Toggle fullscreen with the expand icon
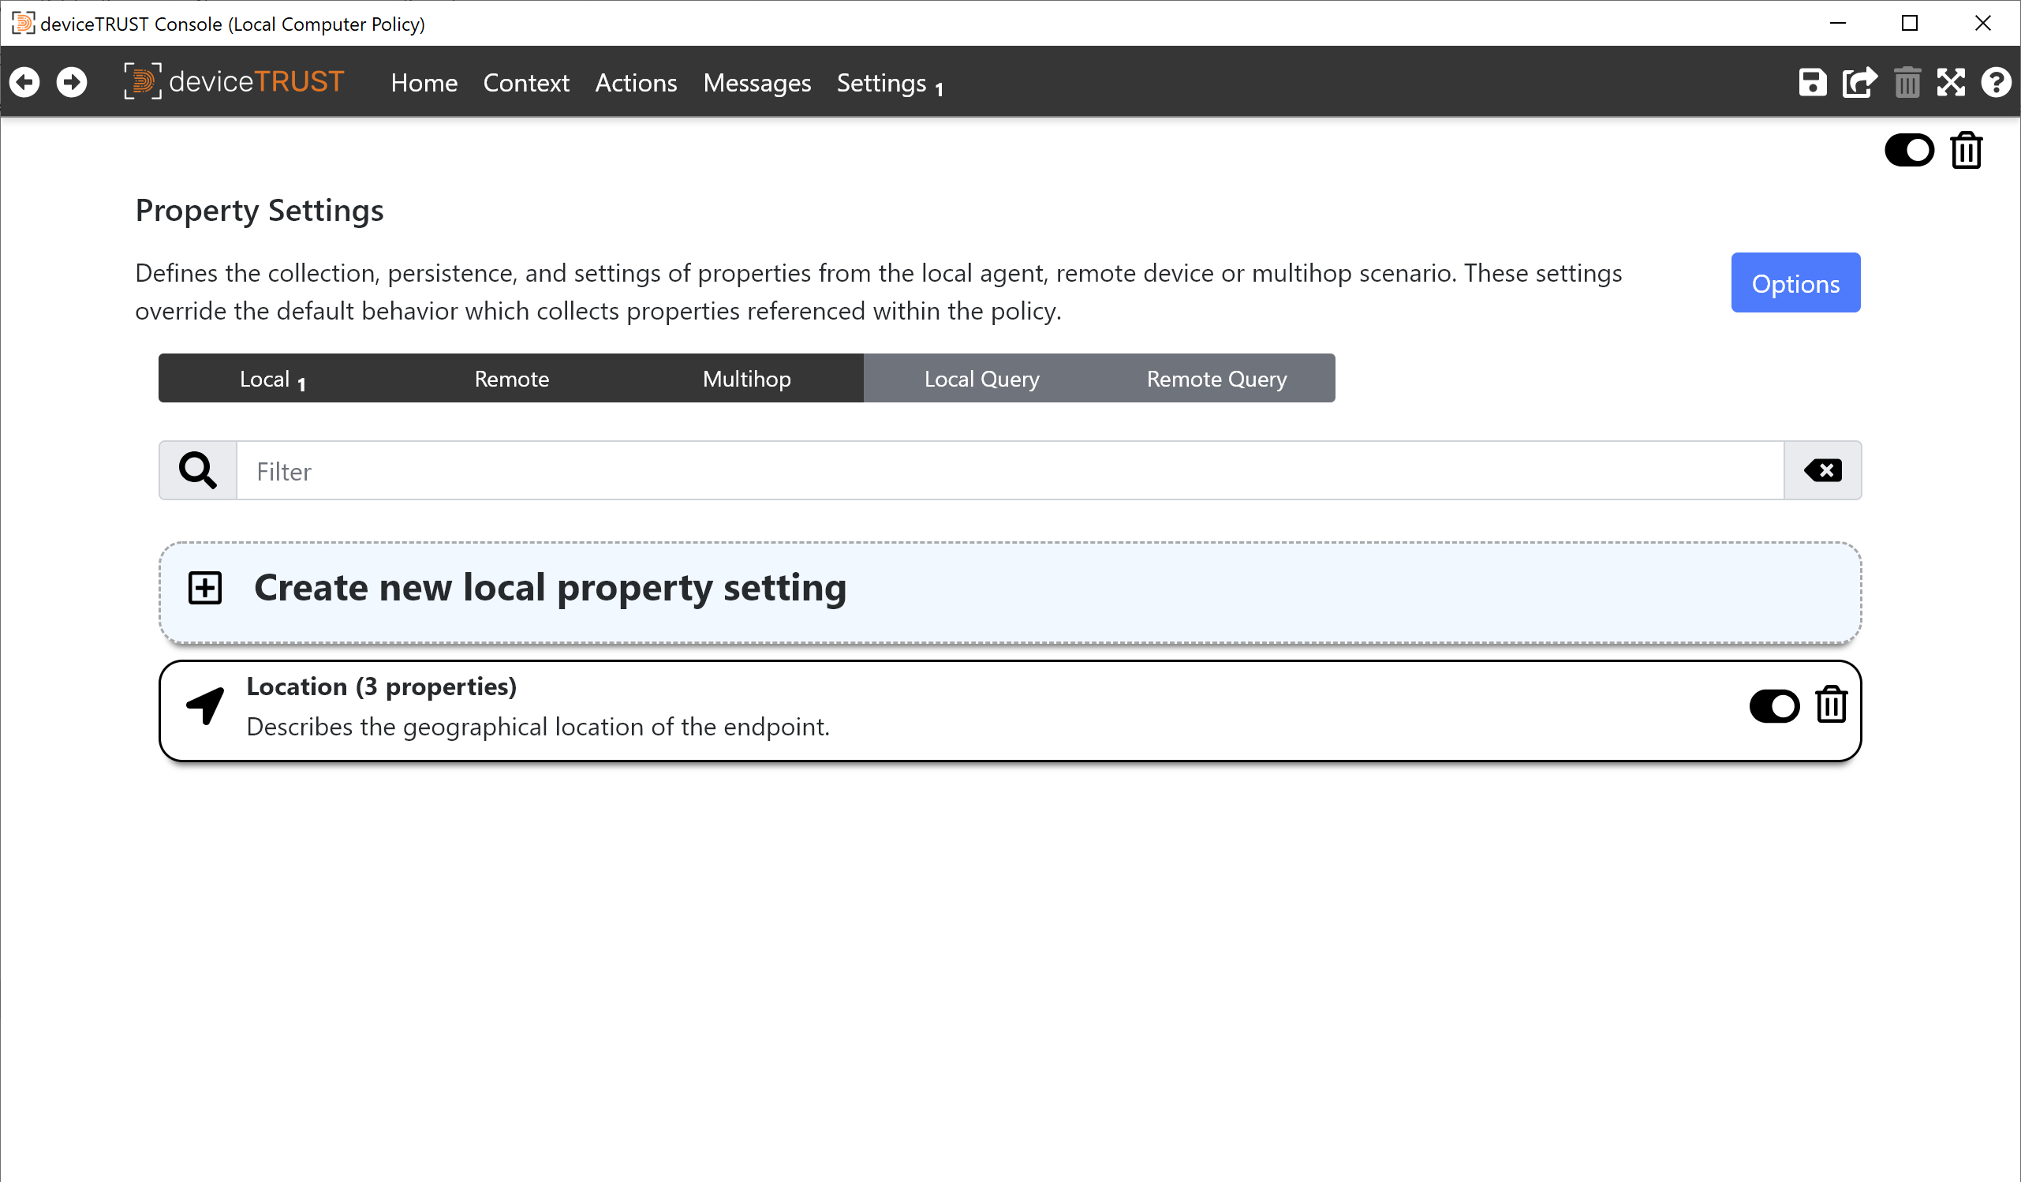The image size is (2021, 1182). click(x=1952, y=82)
